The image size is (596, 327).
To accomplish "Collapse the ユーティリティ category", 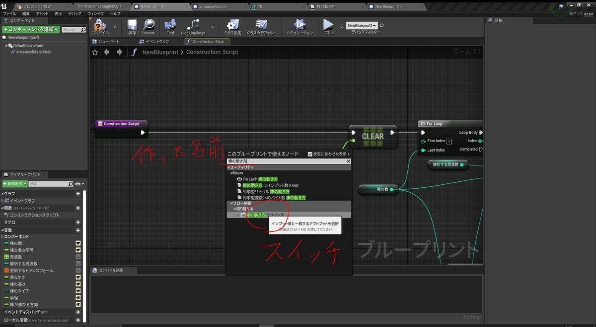I will 229,167.
